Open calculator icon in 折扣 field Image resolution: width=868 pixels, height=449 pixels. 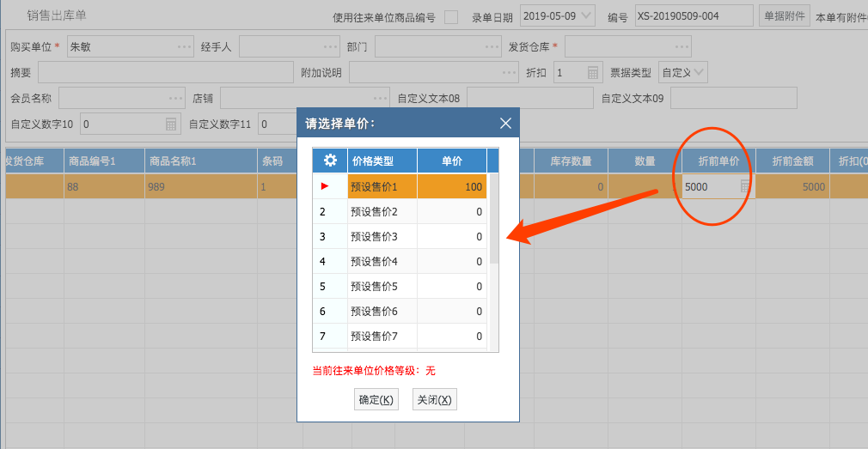click(x=593, y=73)
